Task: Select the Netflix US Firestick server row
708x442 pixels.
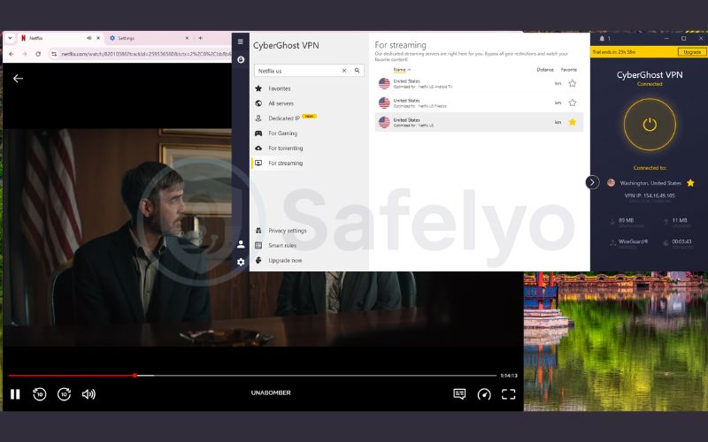Action: pos(479,103)
